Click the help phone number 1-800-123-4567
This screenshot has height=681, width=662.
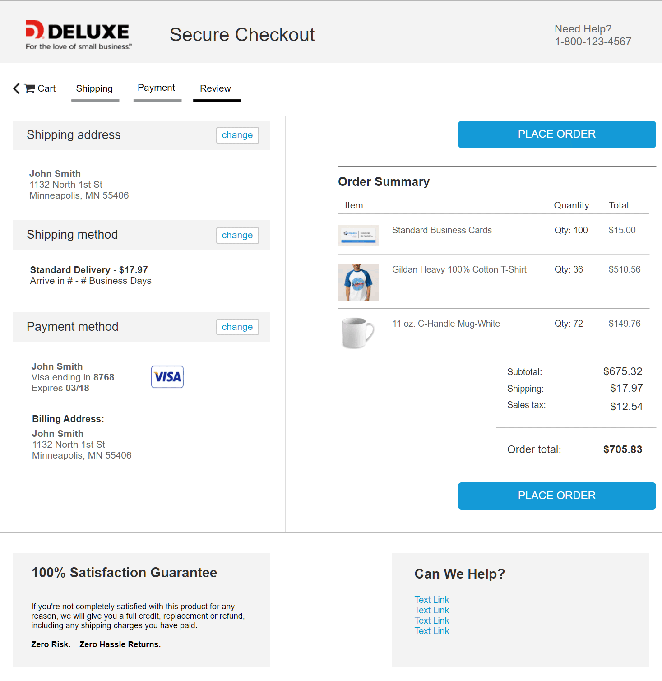[593, 42]
